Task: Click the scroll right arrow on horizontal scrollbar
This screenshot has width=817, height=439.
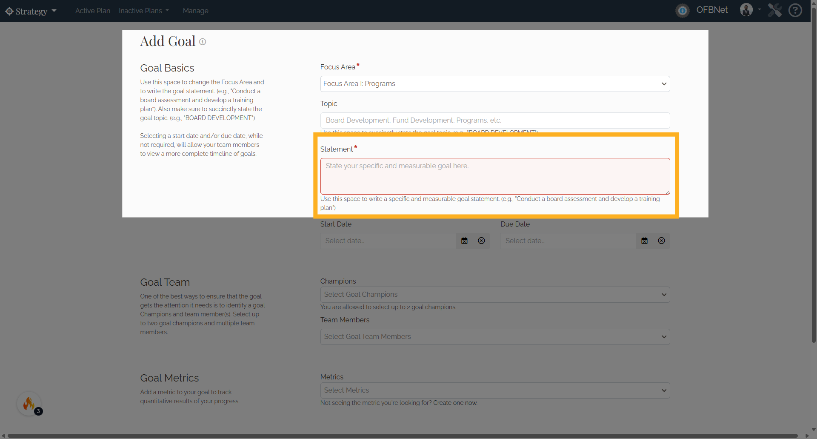Action: 807,436
